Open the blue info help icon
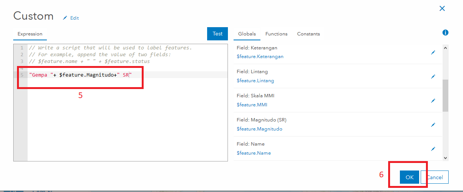Viewport: 463px width, 192px height. (x=445, y=33)
